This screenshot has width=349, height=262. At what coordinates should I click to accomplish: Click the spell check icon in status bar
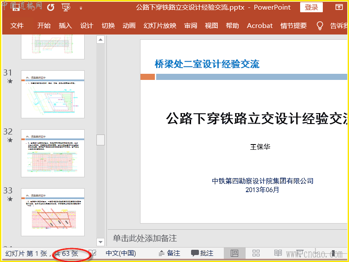pyautogui.click(x=93, y=253)
